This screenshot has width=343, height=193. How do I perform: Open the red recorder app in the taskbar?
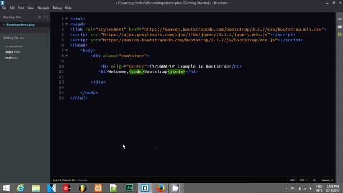tap(67, 188)
